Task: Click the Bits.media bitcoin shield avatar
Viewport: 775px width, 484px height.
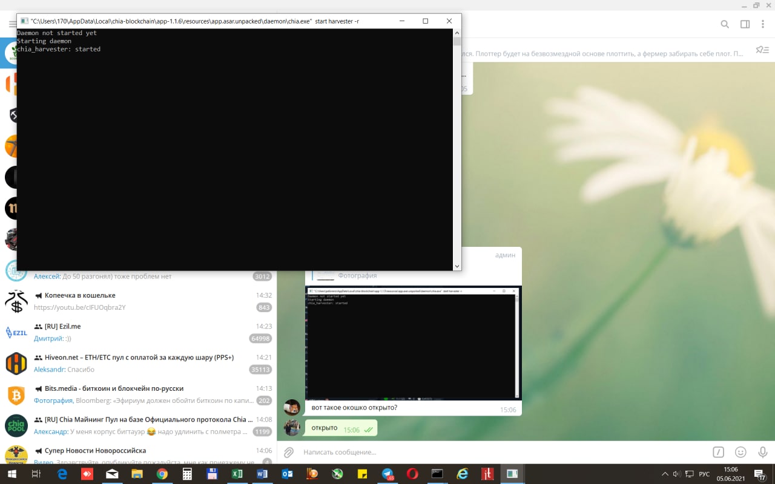Action: pos(16,394)
